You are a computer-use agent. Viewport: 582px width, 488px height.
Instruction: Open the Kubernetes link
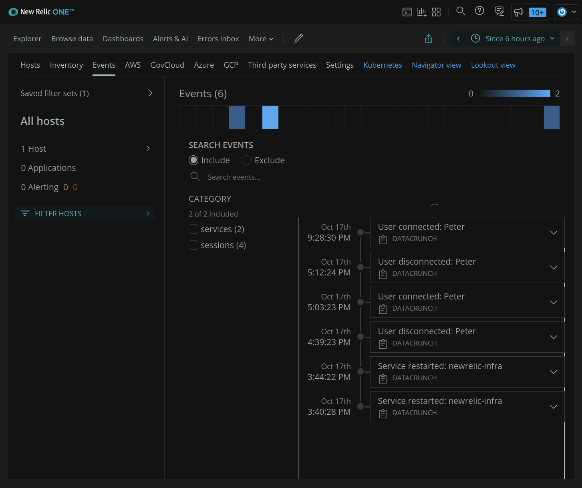(383, 65)
